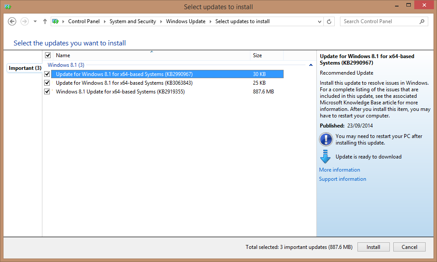This screenshot has height=262, width=437.
Task: Go up one level with Up arrow
Action: [45, 21]
